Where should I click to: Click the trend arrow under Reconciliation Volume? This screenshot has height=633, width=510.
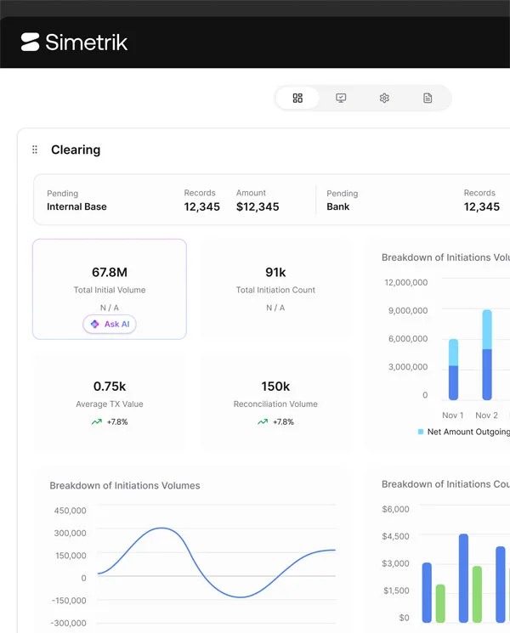coord(263,422)
